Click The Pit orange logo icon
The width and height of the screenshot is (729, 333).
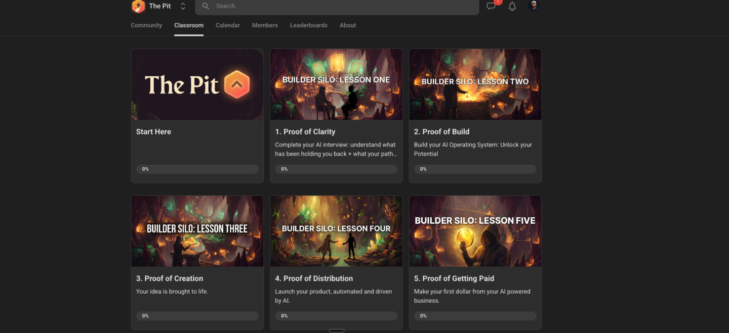pos(138,6)
